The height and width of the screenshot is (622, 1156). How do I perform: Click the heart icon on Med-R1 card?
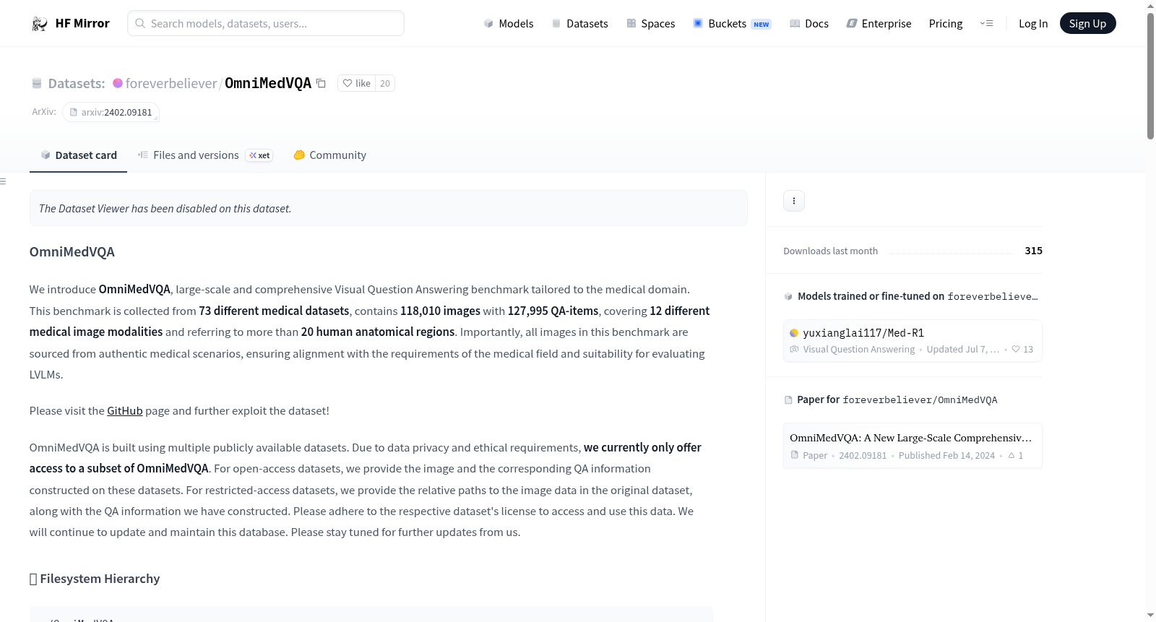pyautogui.click(x=1016, y=349)
